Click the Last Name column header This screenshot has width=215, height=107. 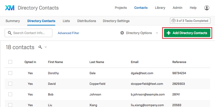pyautogui.click(x=97, y=62)
